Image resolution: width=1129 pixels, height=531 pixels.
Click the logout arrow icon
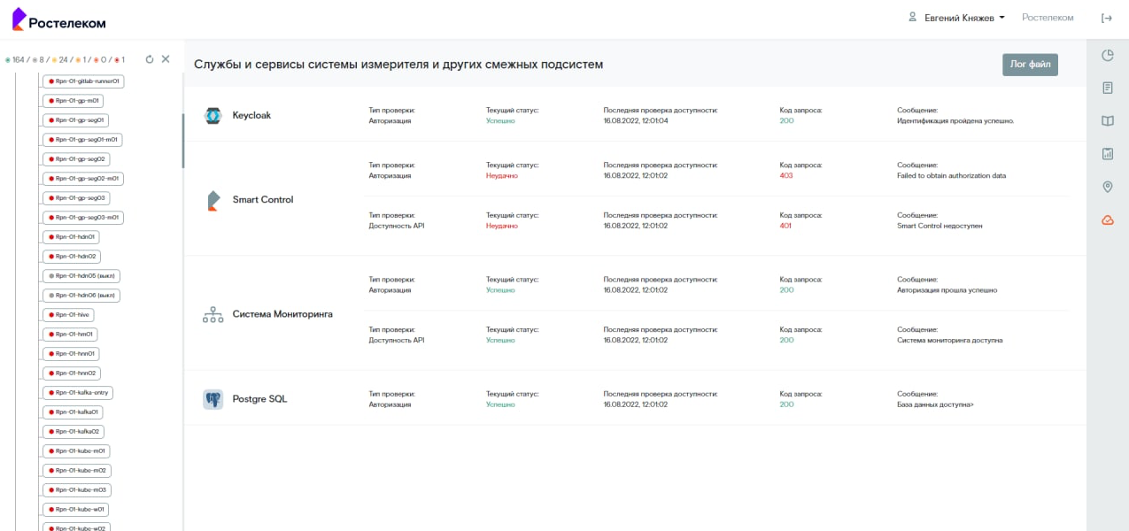click(x=1106, y=18)
